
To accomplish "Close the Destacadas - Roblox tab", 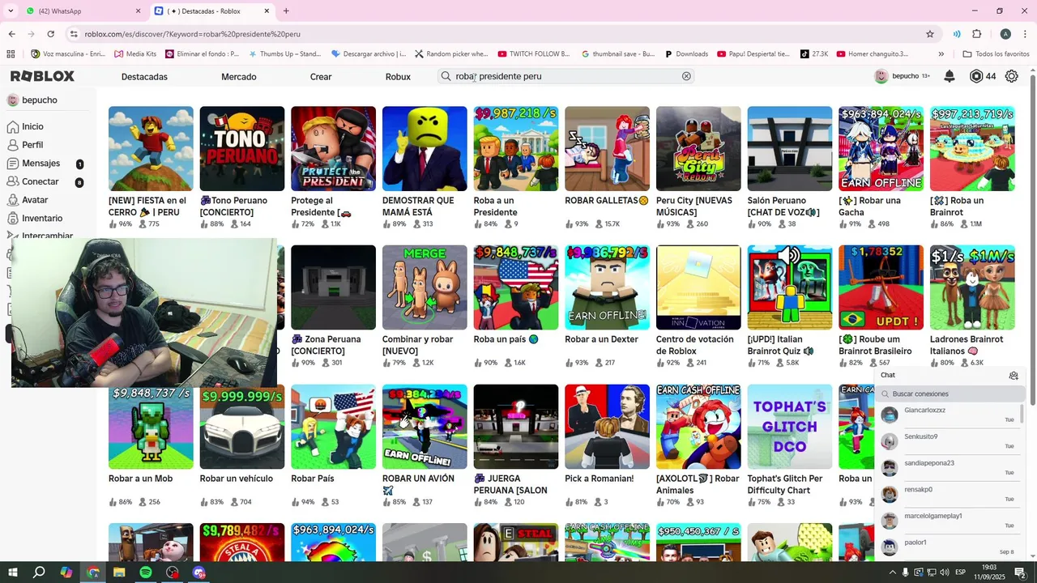I will point(267,11).
